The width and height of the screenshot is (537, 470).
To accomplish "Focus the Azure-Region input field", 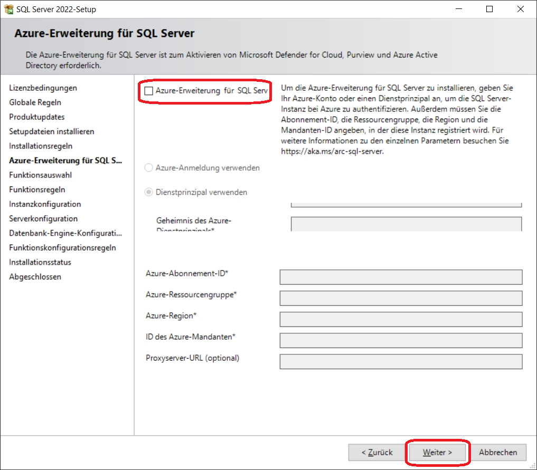I will 401,319.
